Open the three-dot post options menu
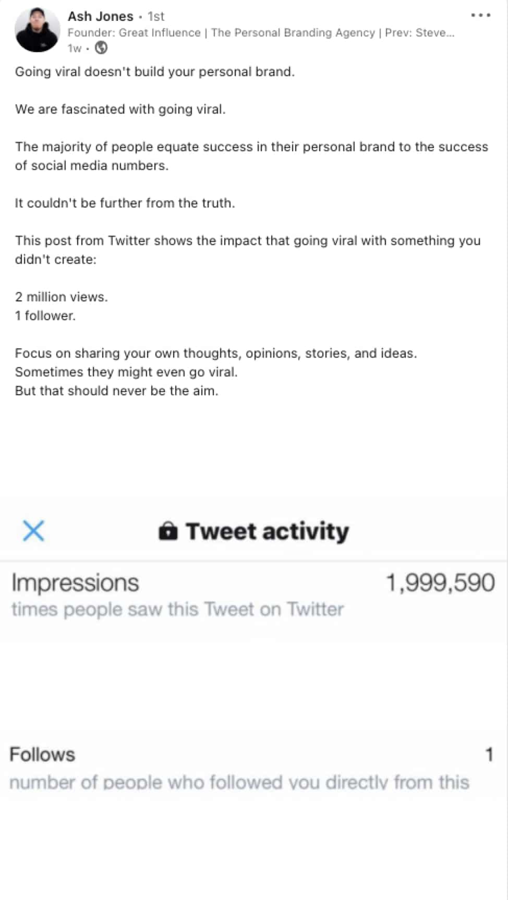 pyautogui.click(x=480, y=16)
